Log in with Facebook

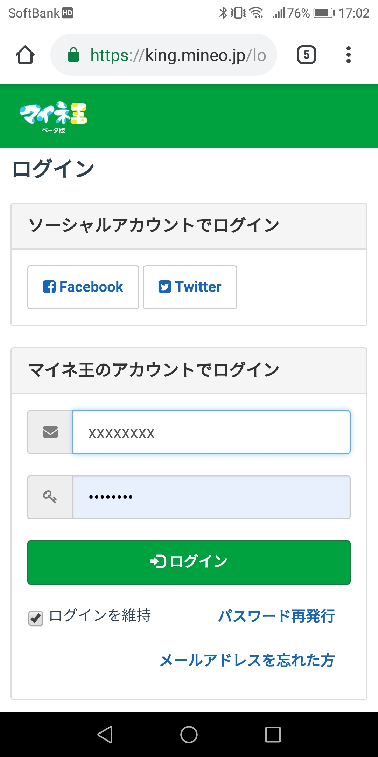83,287
